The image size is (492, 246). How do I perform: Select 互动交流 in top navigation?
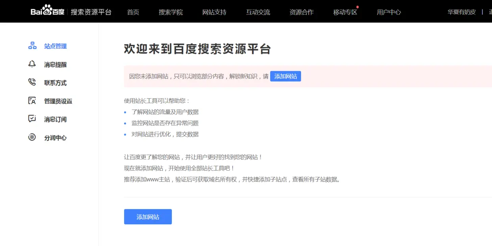click(x=258, y=12)
